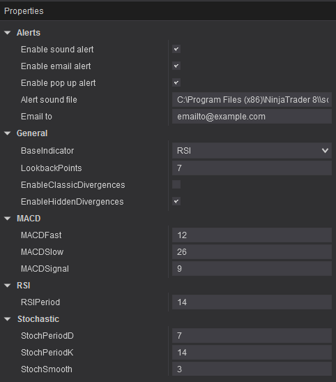Screen dimensions: 336x382
Task: Click the MACDSlow value field
Action: coord(252,252)
